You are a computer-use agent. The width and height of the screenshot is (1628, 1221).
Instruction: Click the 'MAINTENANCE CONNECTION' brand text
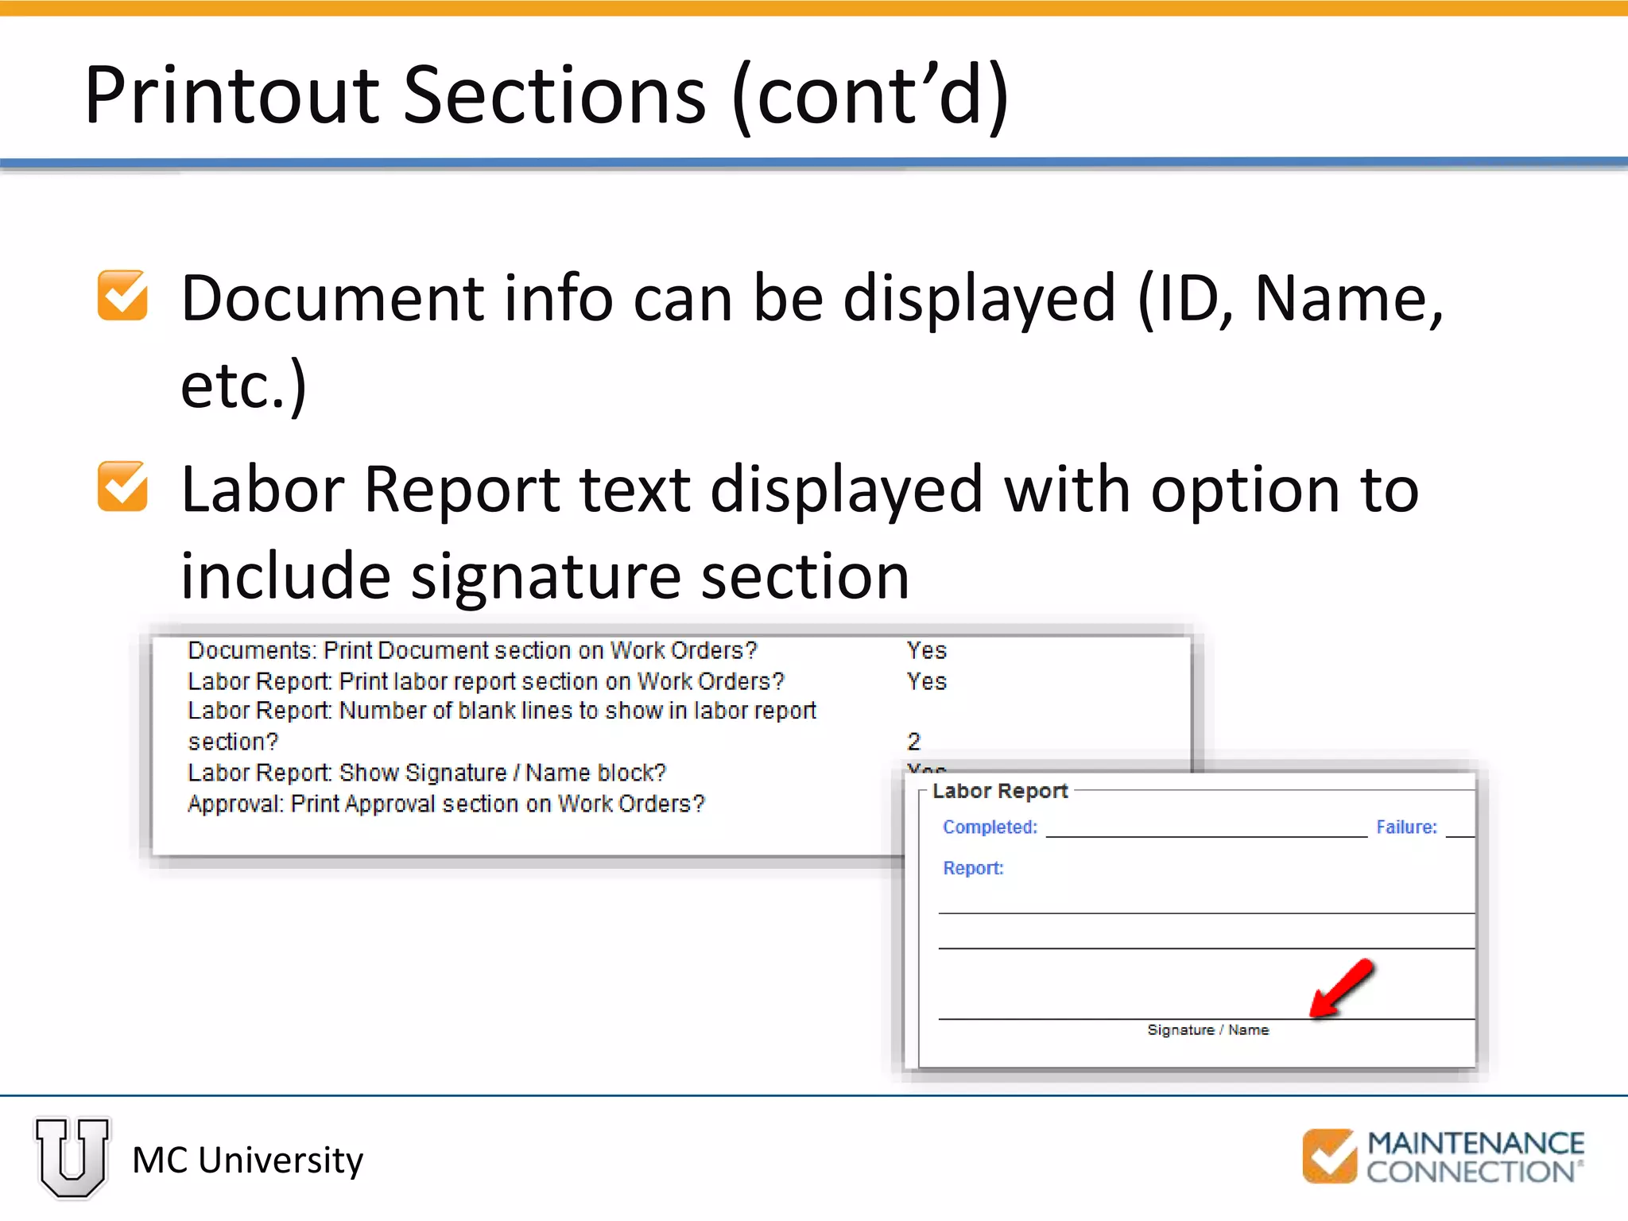[1475, 1157]
